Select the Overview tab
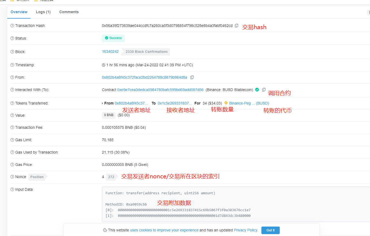The height and width of the screenshot is (236, 370). pos(19,12)
